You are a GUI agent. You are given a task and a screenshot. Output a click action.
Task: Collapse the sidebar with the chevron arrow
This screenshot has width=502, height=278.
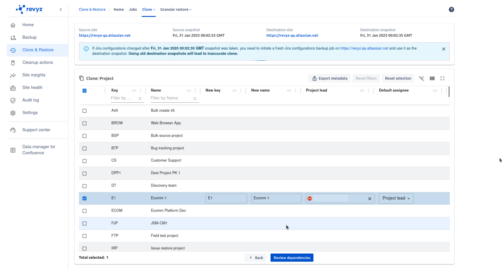click(61, 10)
